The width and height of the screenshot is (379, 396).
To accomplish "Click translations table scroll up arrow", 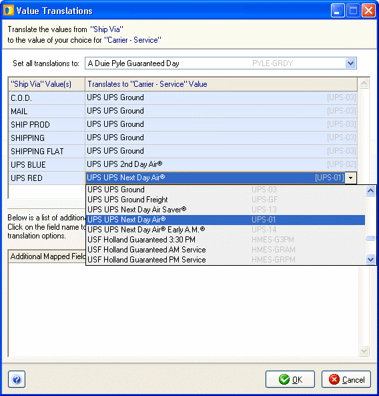I will (x=364, y=83).
